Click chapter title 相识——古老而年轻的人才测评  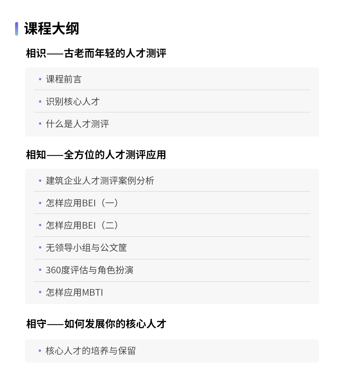tap(96, 53)
